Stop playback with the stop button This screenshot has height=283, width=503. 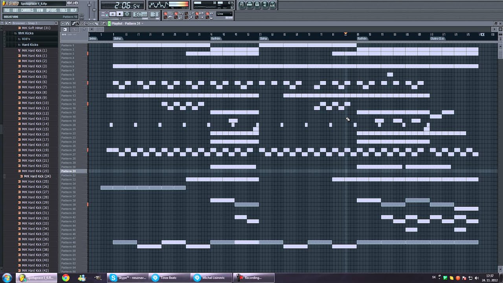(120, 14)
